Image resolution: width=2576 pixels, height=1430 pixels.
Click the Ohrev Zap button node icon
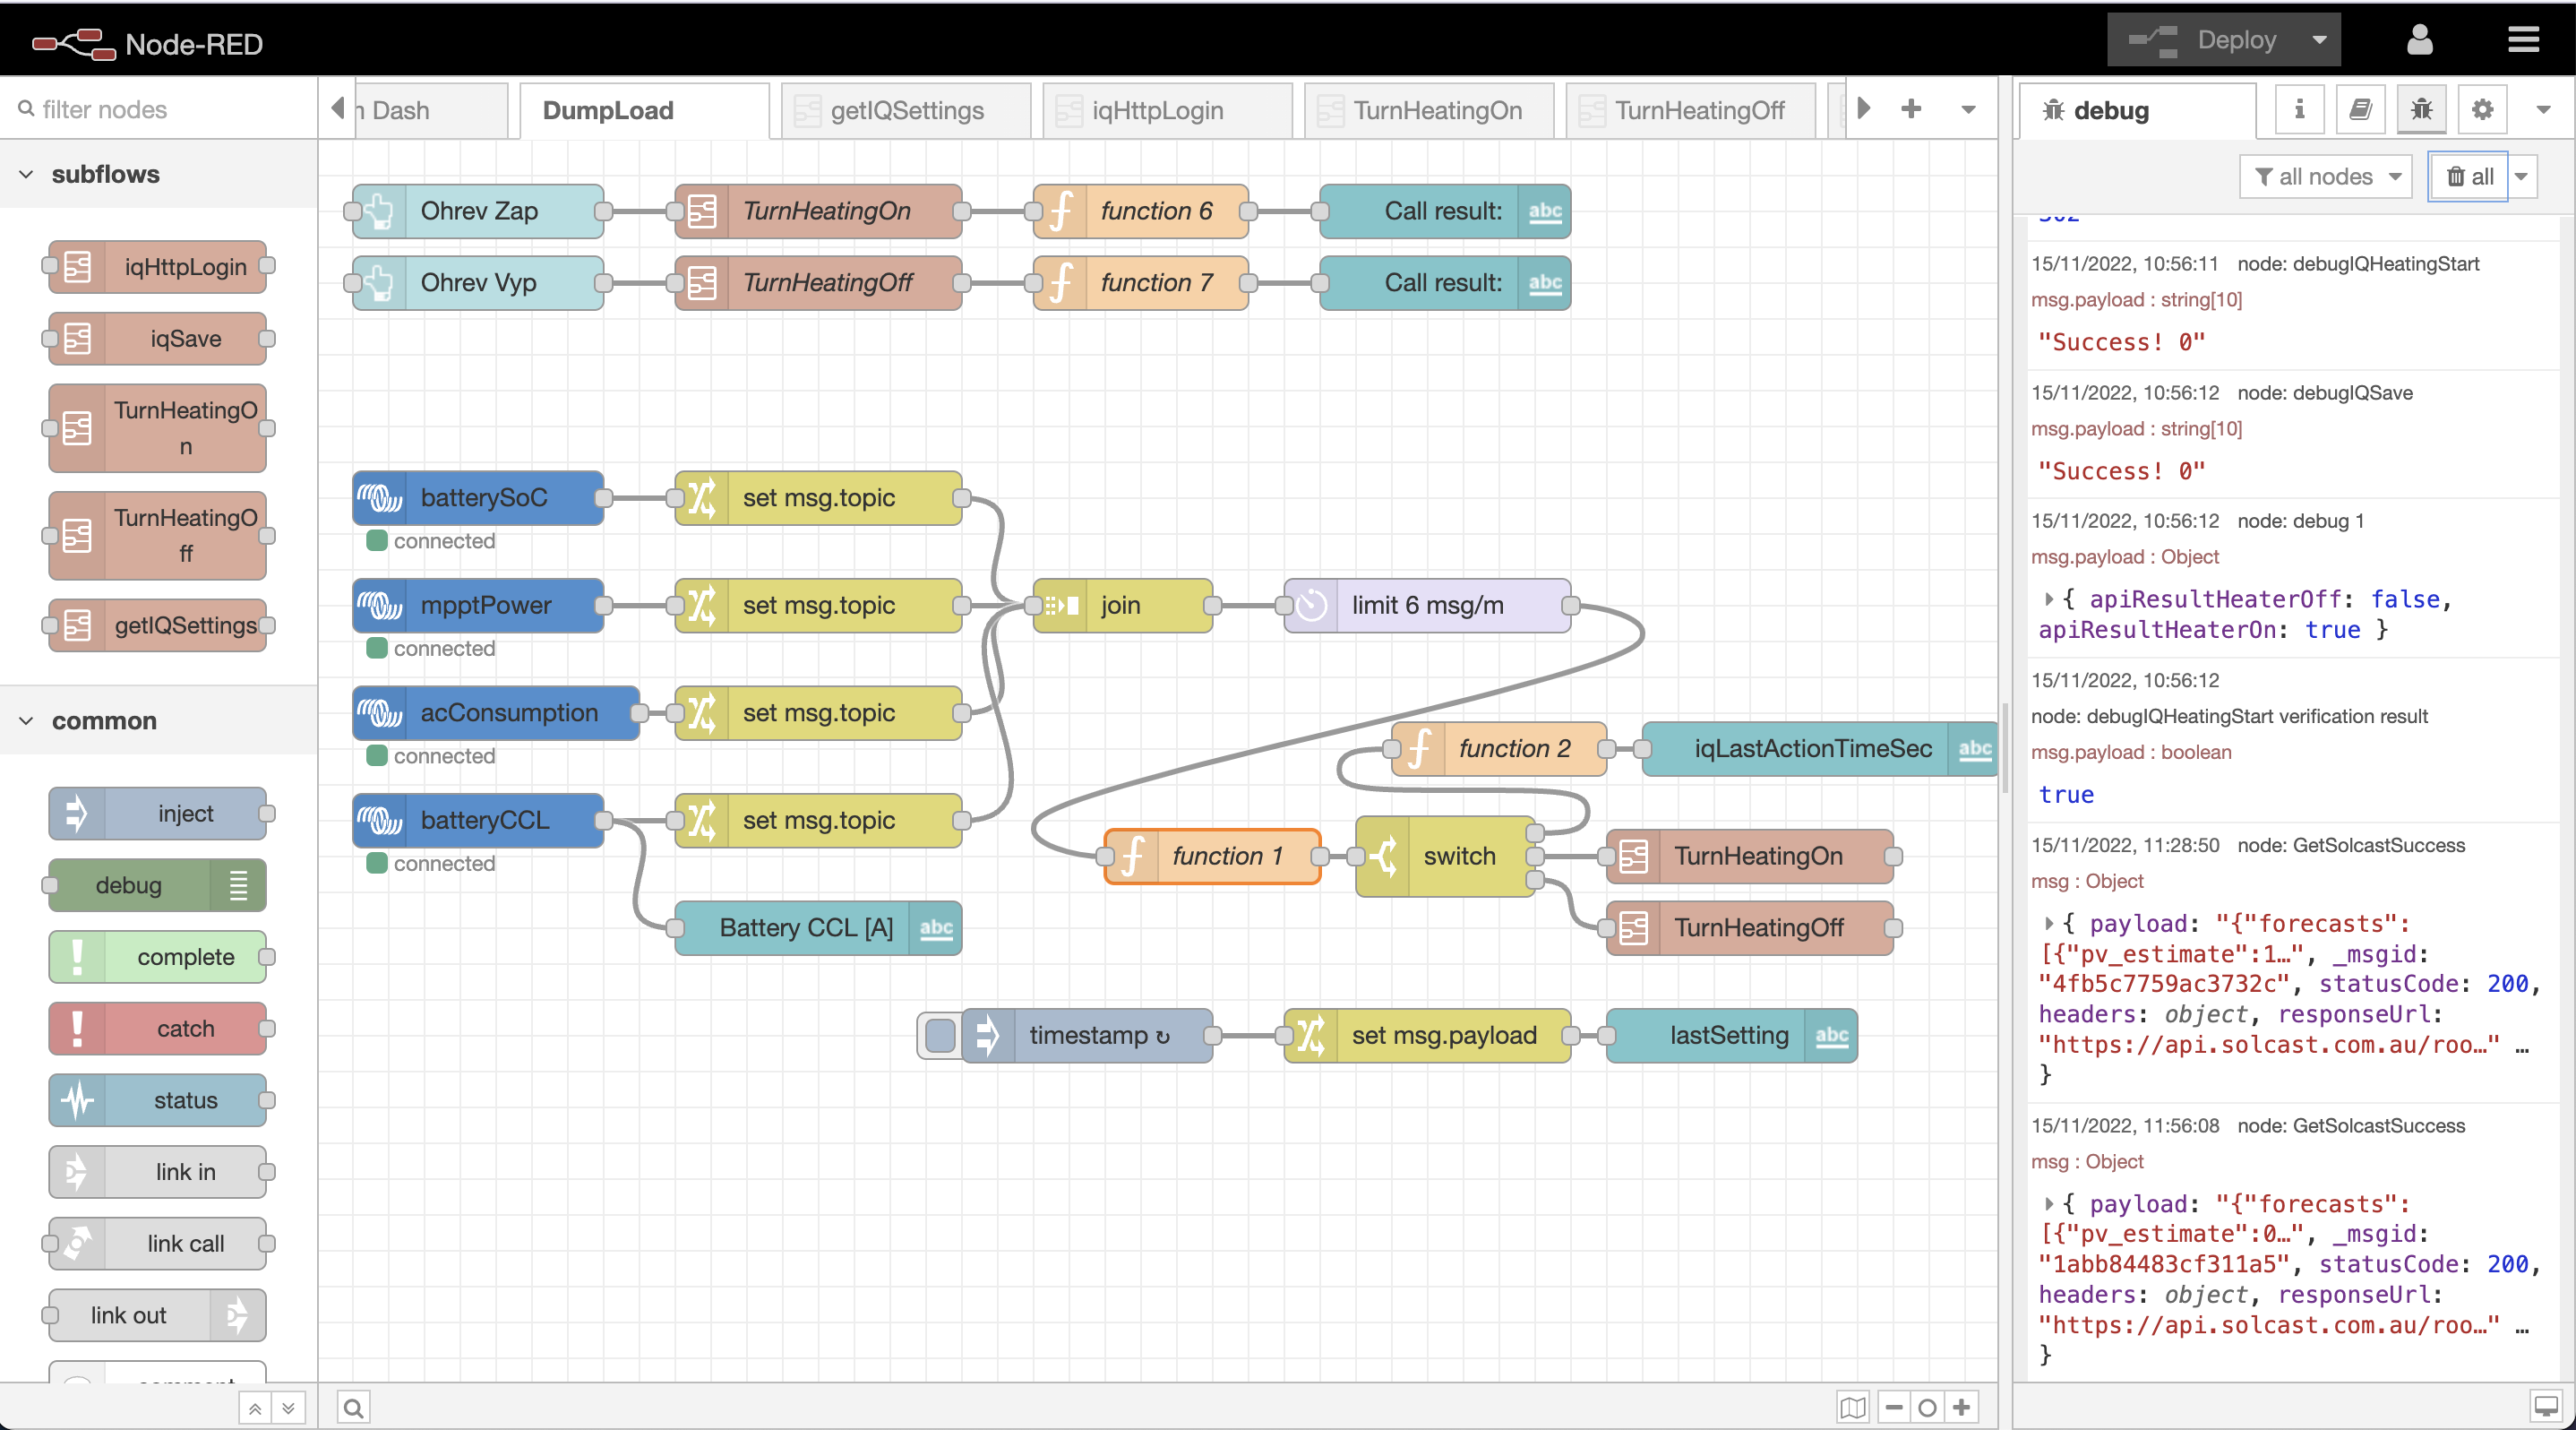[x=380, y=211]
